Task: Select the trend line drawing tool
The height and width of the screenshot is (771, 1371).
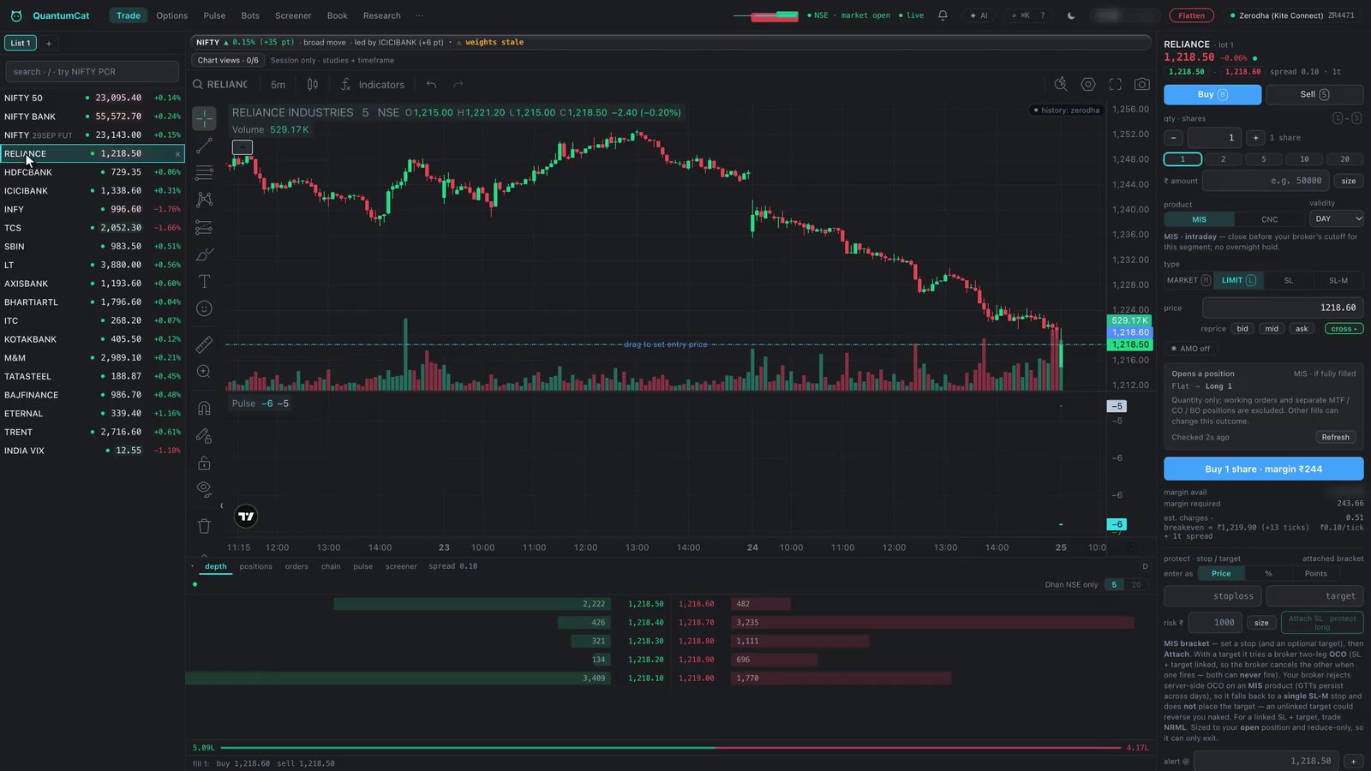Action: 204,146
